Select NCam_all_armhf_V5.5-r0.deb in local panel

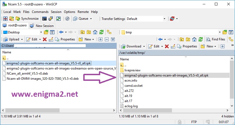(27, 74)
